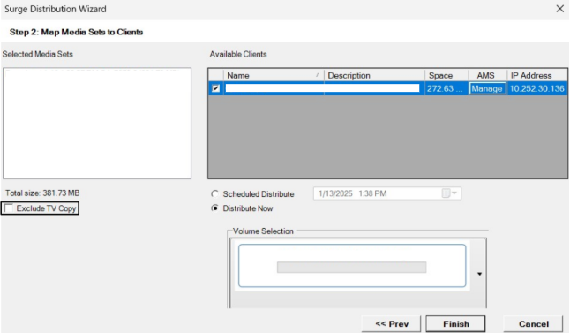This screenshot has width=570, height=333.
Task: Select the Distribute Now radio option
Action: tap(214, 208)
